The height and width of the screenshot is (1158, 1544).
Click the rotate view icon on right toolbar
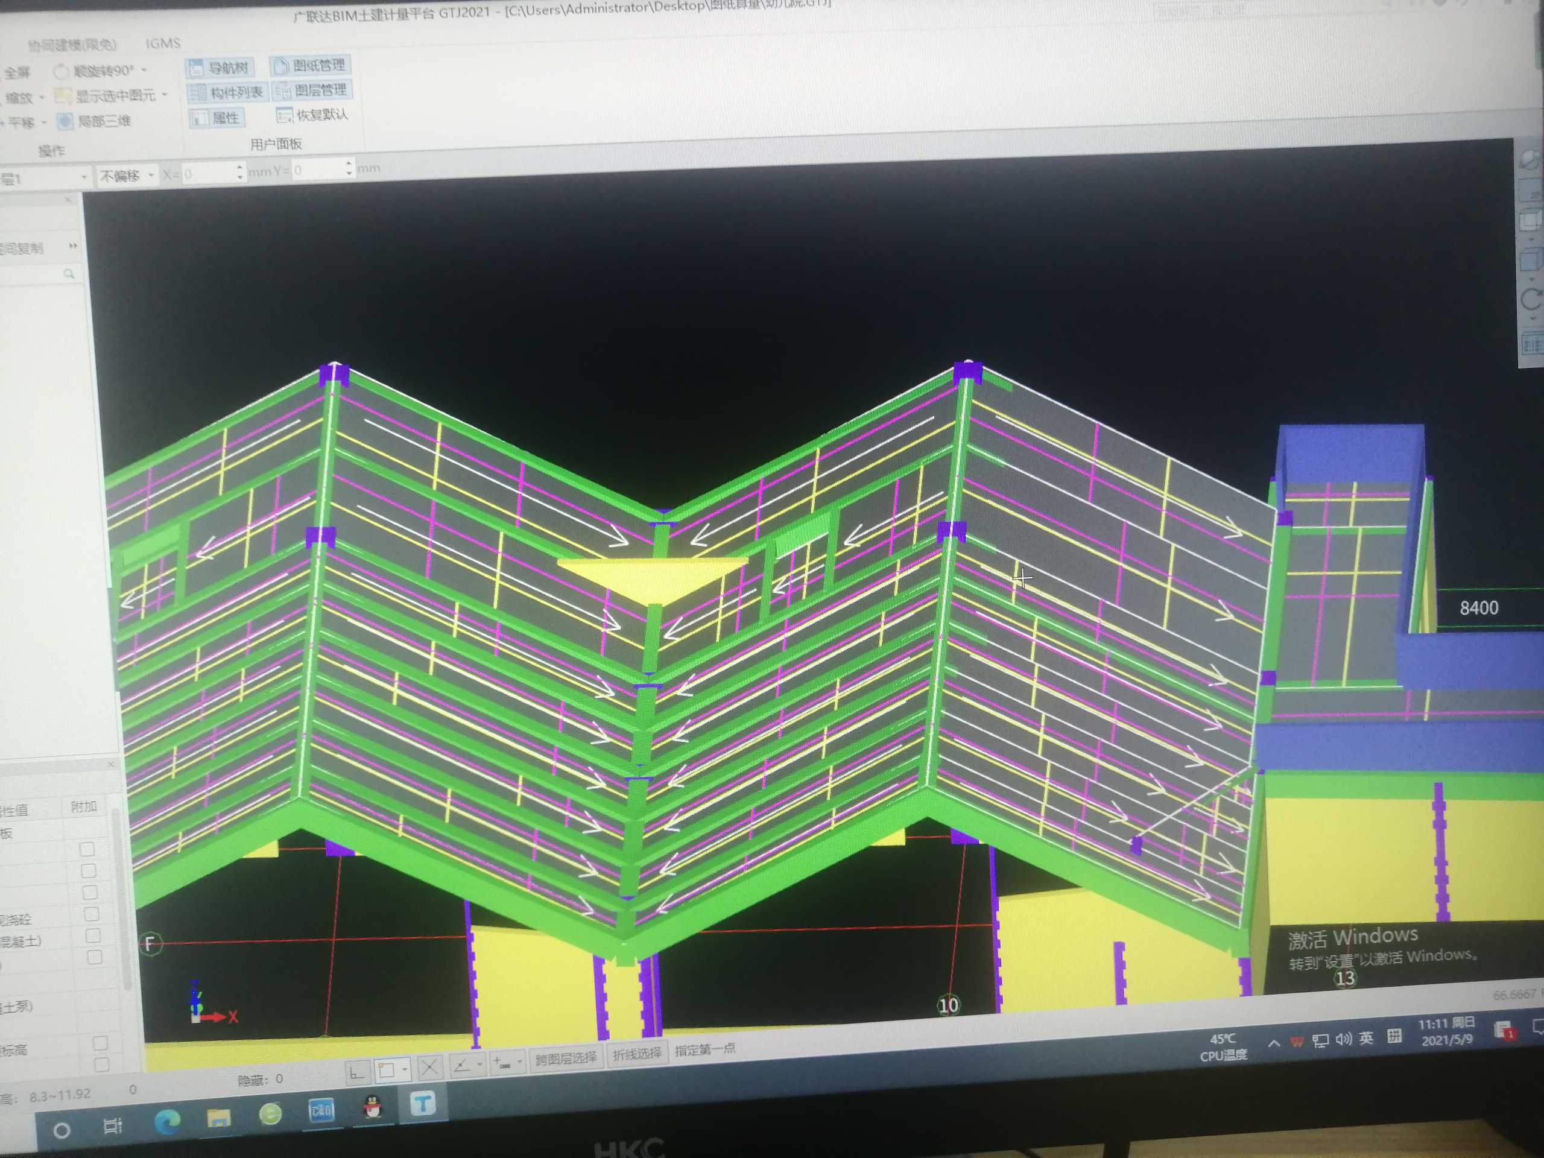[x=1532, y=300]
